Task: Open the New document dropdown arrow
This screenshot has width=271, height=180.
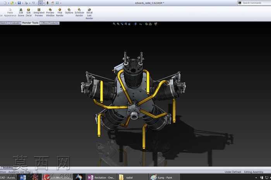Action: click(8, 3)
